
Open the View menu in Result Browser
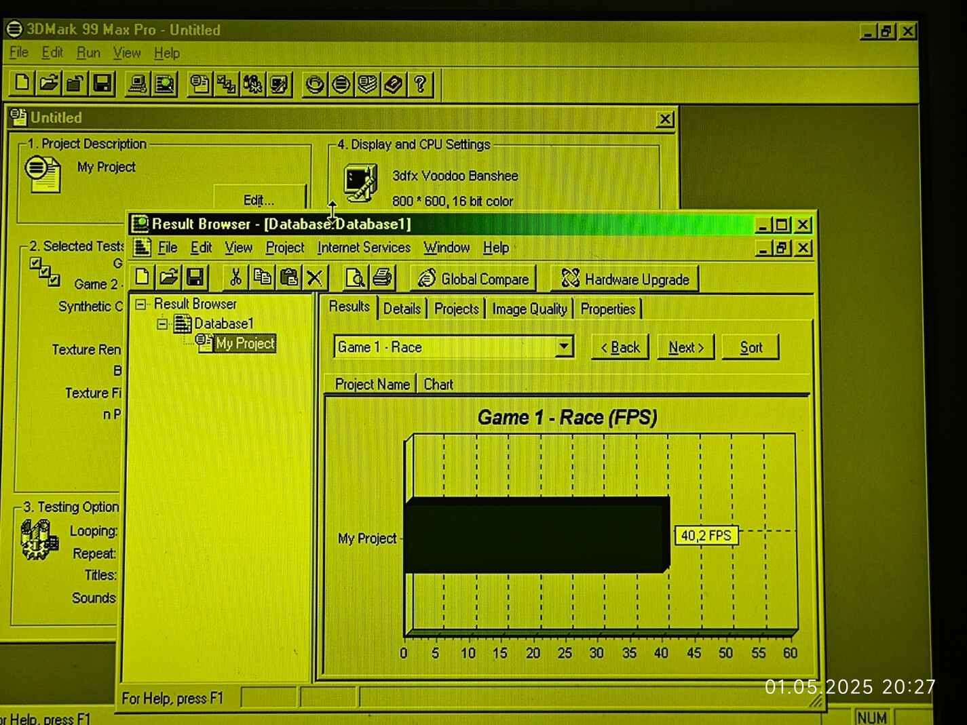[x=238, y=248]
